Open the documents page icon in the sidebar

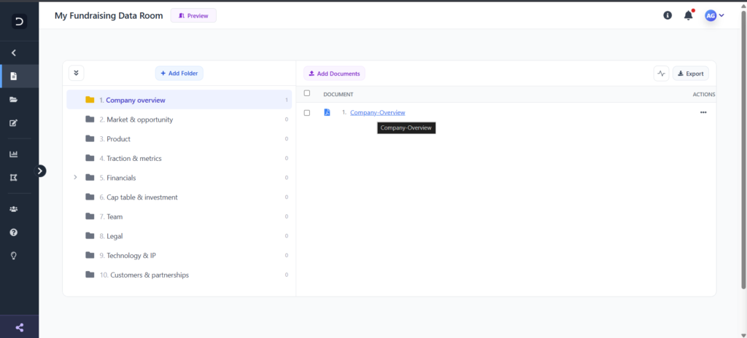pos(14,76)
